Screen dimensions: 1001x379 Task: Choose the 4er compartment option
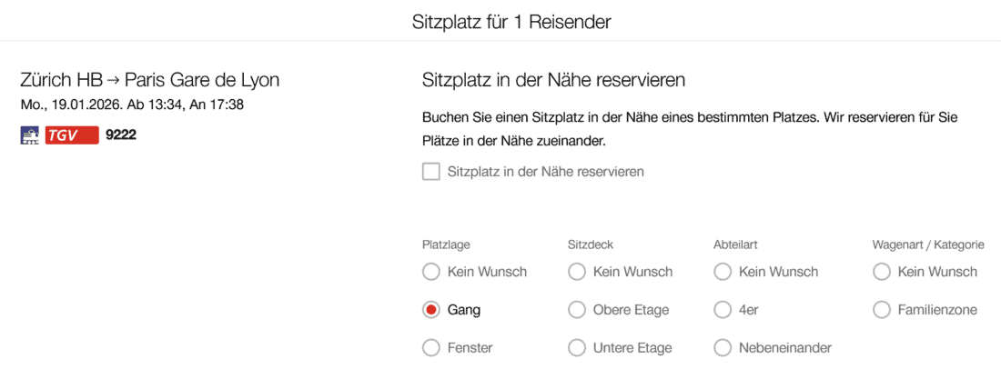[723, 310]
